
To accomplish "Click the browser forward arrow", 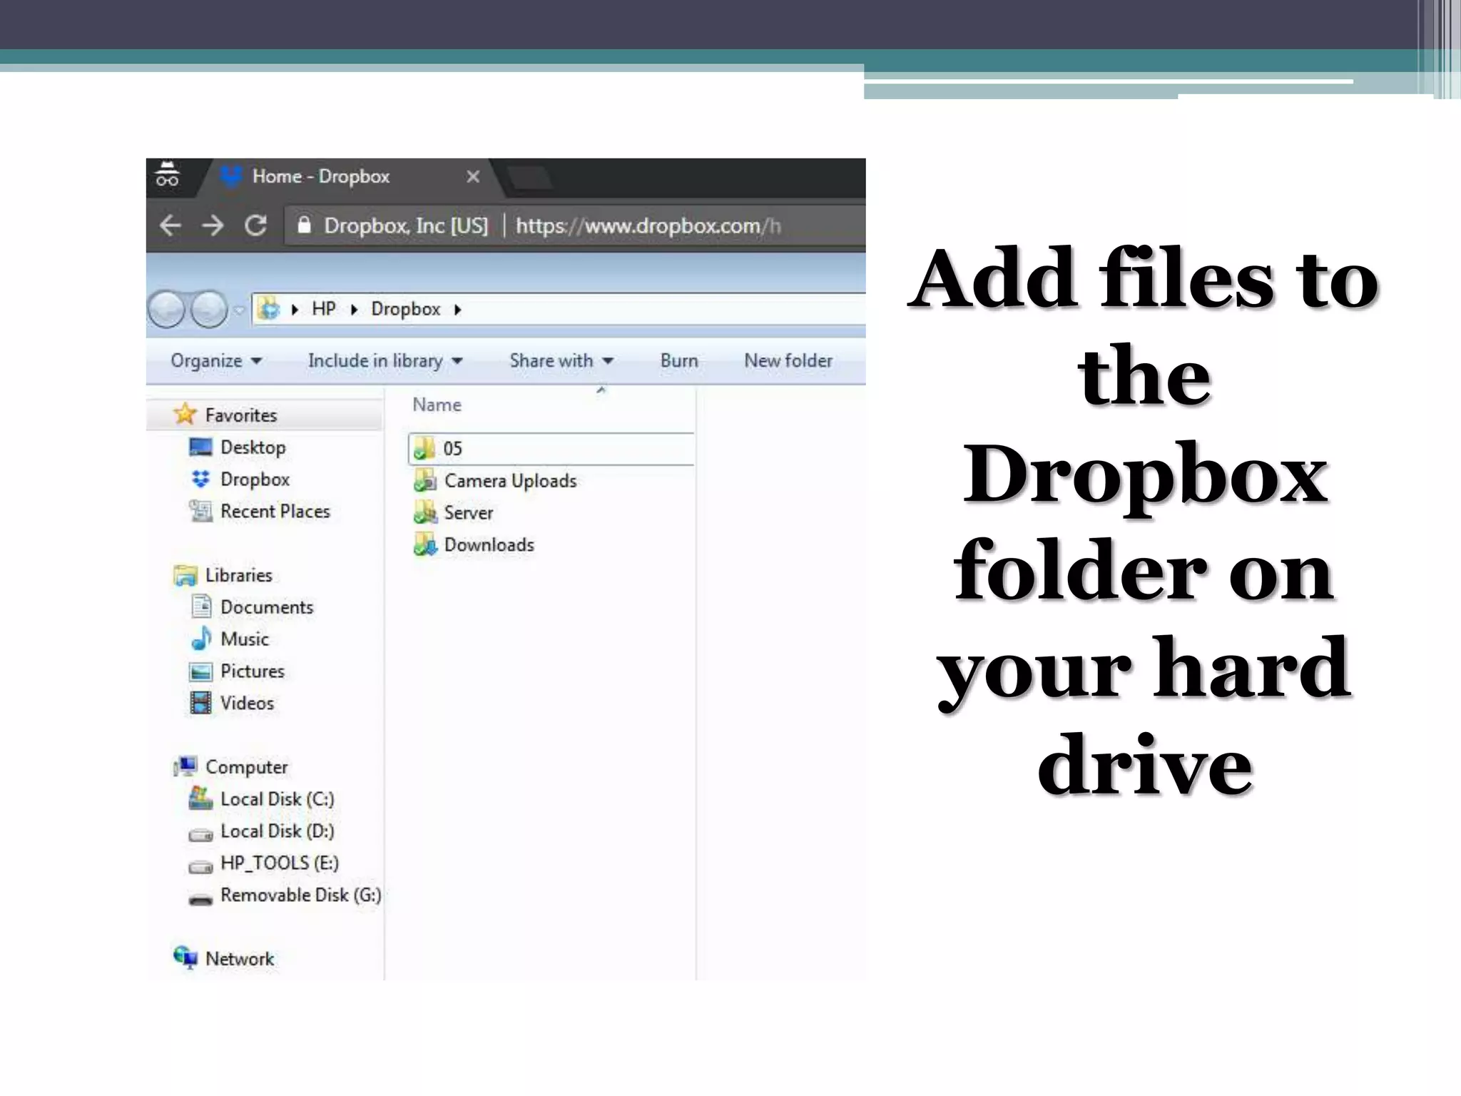I will (x=213, y=225).
